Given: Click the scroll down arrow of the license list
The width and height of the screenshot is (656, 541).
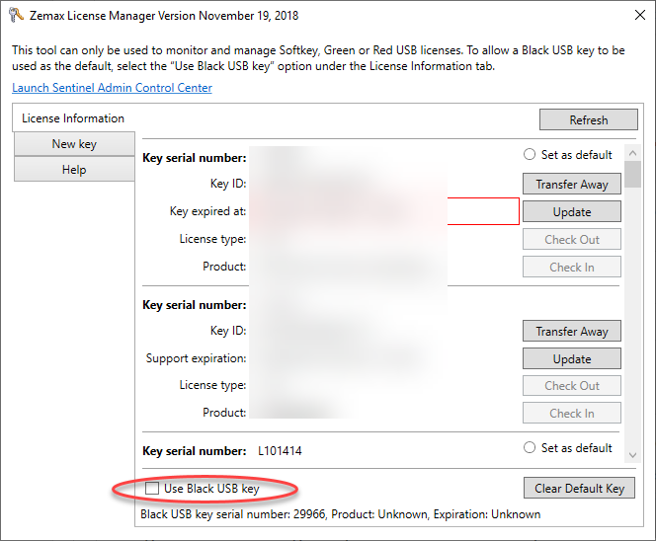Looking at the screenshot, I should click(632, 455).
